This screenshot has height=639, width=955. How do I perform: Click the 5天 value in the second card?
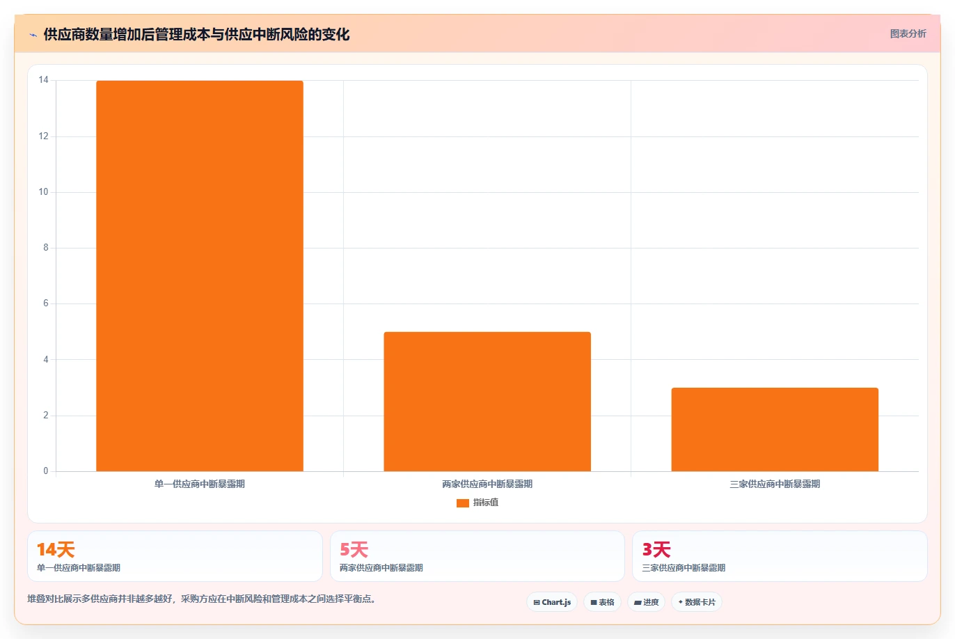click(354, 550)
